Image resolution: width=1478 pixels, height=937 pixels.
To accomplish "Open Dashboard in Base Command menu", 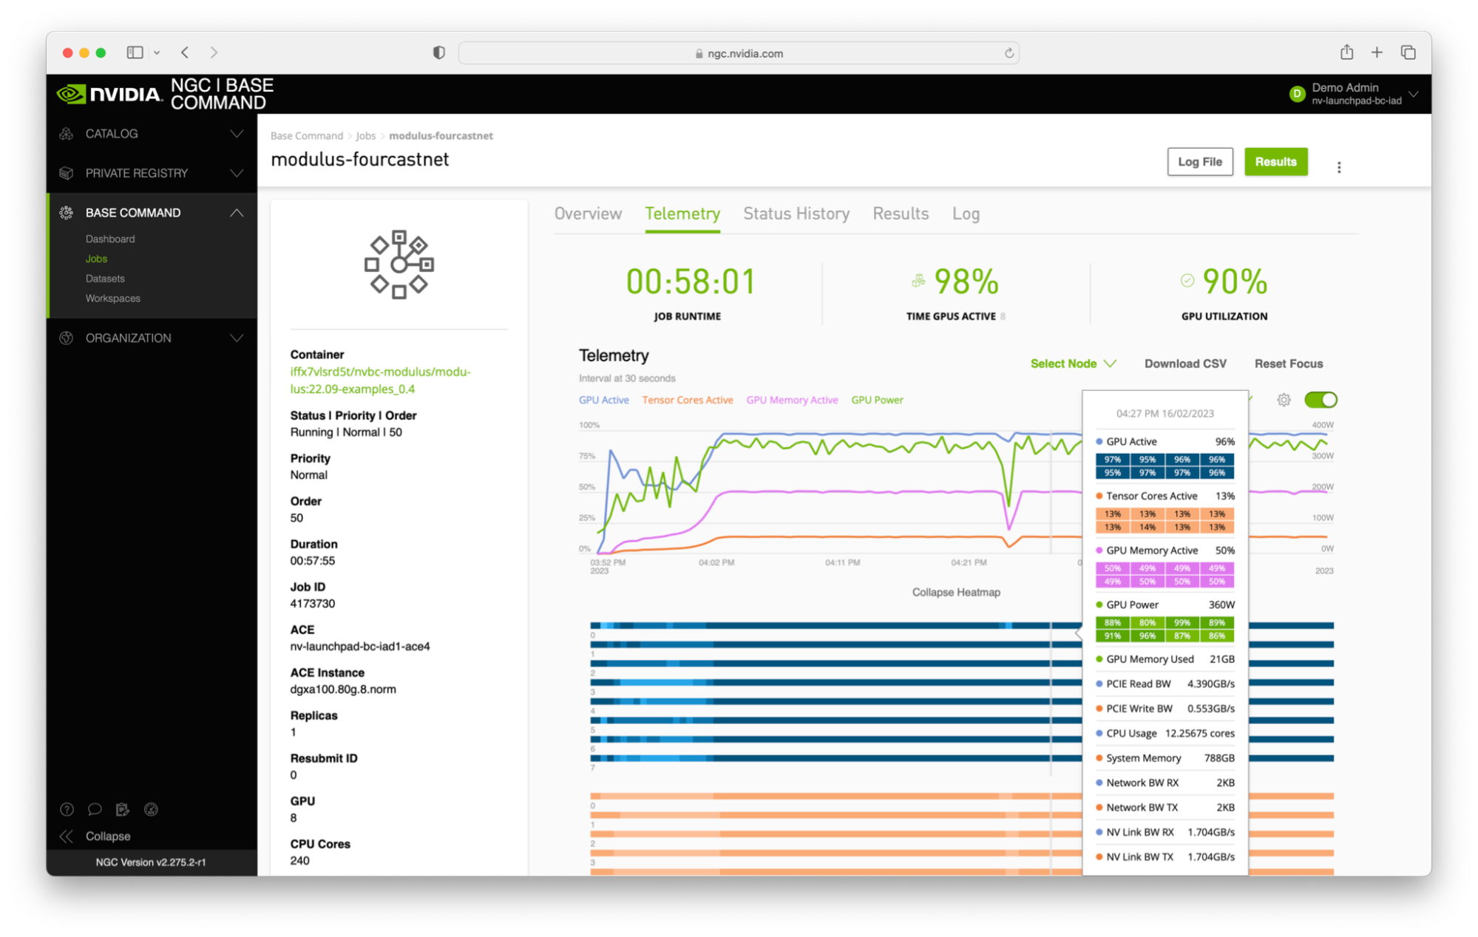I will pyautogui.click(x=110, y=239).
